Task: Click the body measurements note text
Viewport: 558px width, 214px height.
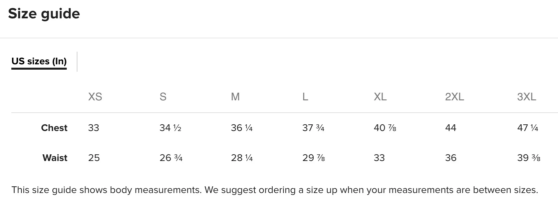Action: (274, 190)
